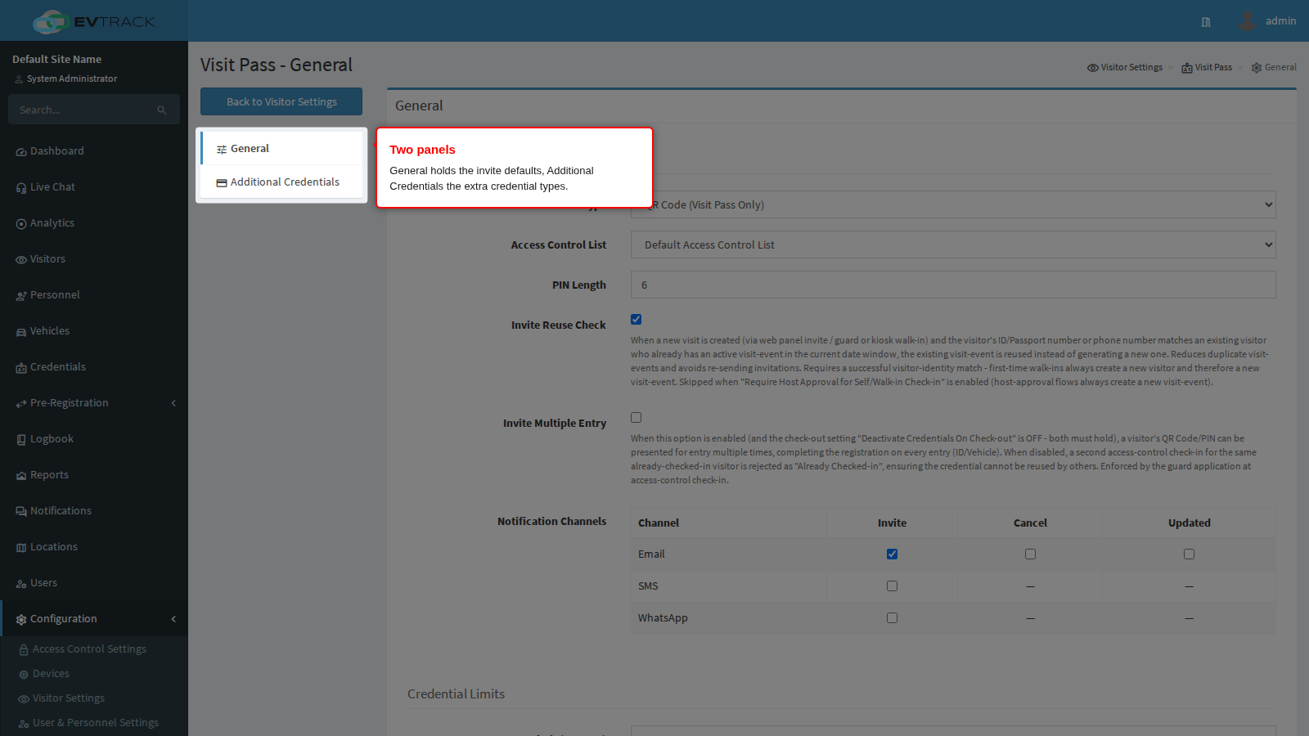Click the Configuration cog icon

click(21, 620)
